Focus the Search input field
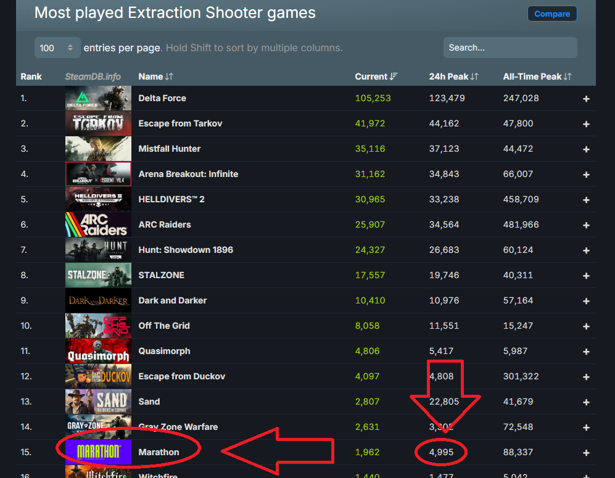Viewport: 615px width, 478px height. (x=510, y=48)
